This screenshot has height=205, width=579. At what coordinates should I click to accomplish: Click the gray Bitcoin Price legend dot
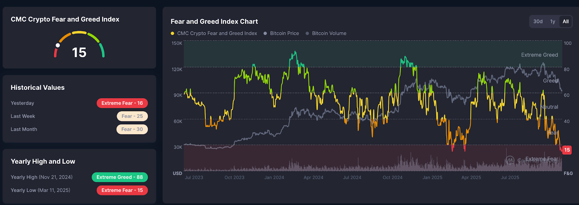click(265, 33)
